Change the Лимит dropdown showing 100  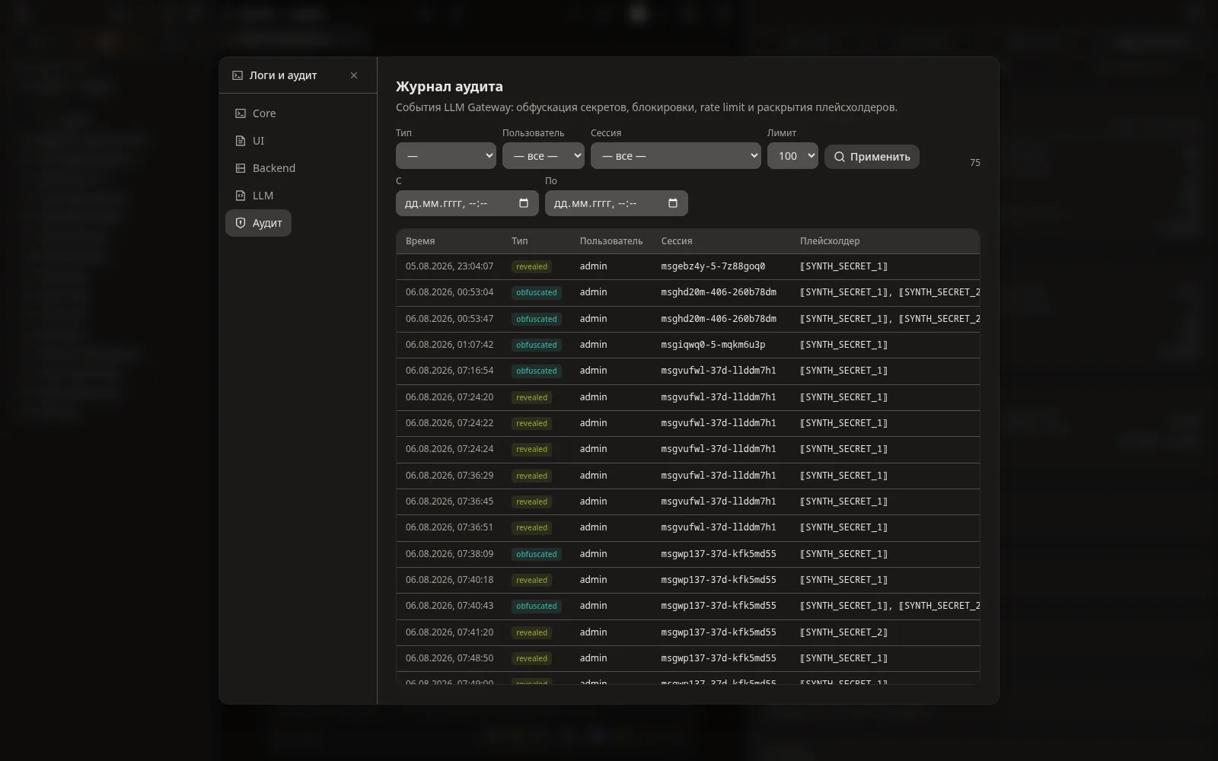[792, 156]
